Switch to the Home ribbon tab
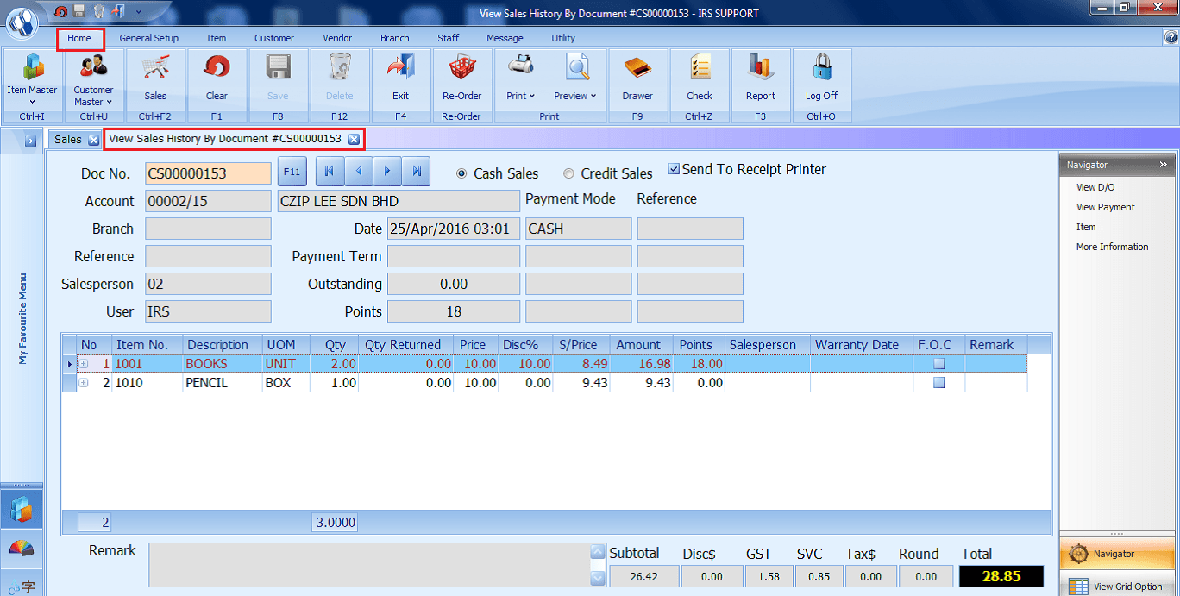Image resolution: width=1180 pixels, height=596 pixels. click(79, 38)
